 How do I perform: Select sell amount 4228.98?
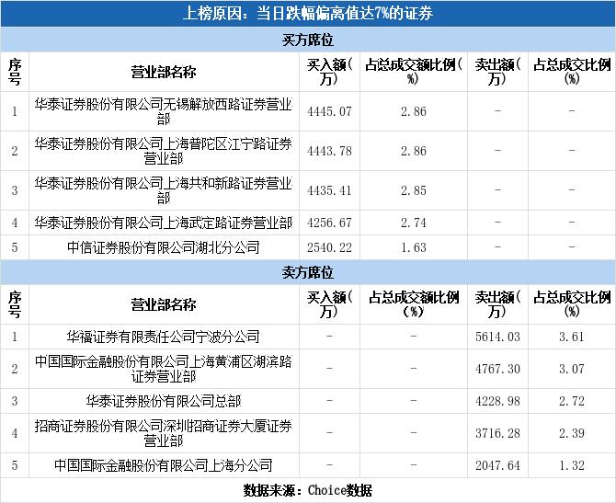(x=497, y=401)
